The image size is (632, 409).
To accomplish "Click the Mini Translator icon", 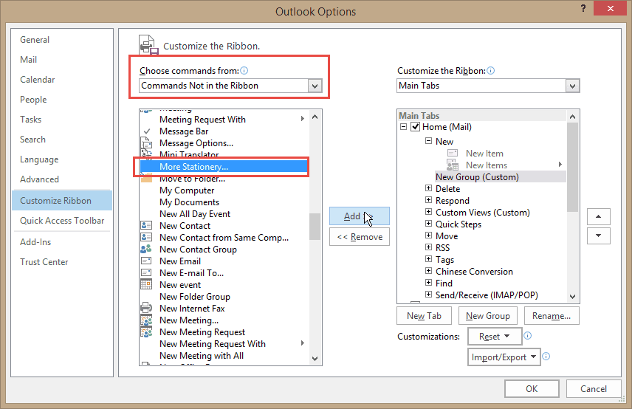I will pyautogui.click(x=146, y=154).
